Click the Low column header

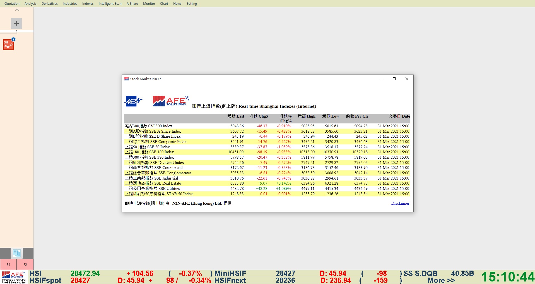331,116
